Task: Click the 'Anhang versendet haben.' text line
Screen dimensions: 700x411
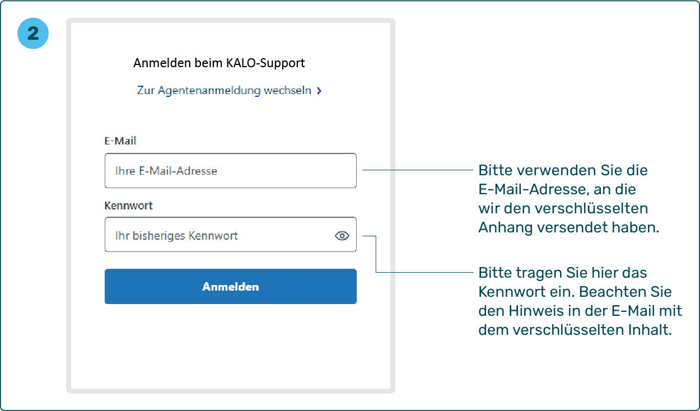Action: pyautogui.click(x=568, y=227)
